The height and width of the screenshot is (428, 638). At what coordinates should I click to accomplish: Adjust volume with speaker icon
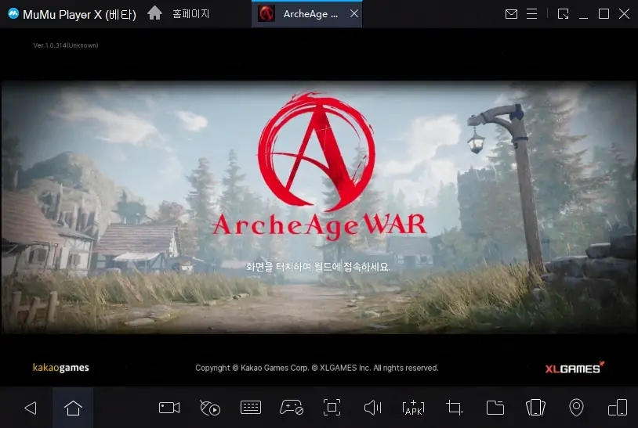coord(373,408)
